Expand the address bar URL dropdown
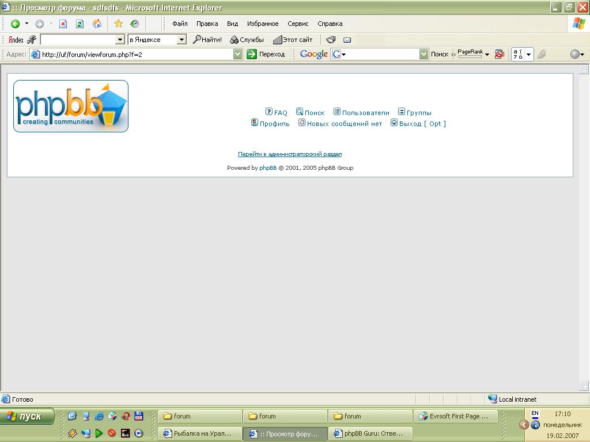590x442 pixels. point(238,54)
